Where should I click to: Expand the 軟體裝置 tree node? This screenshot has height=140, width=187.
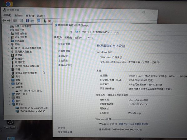click(x=9, y=62)
